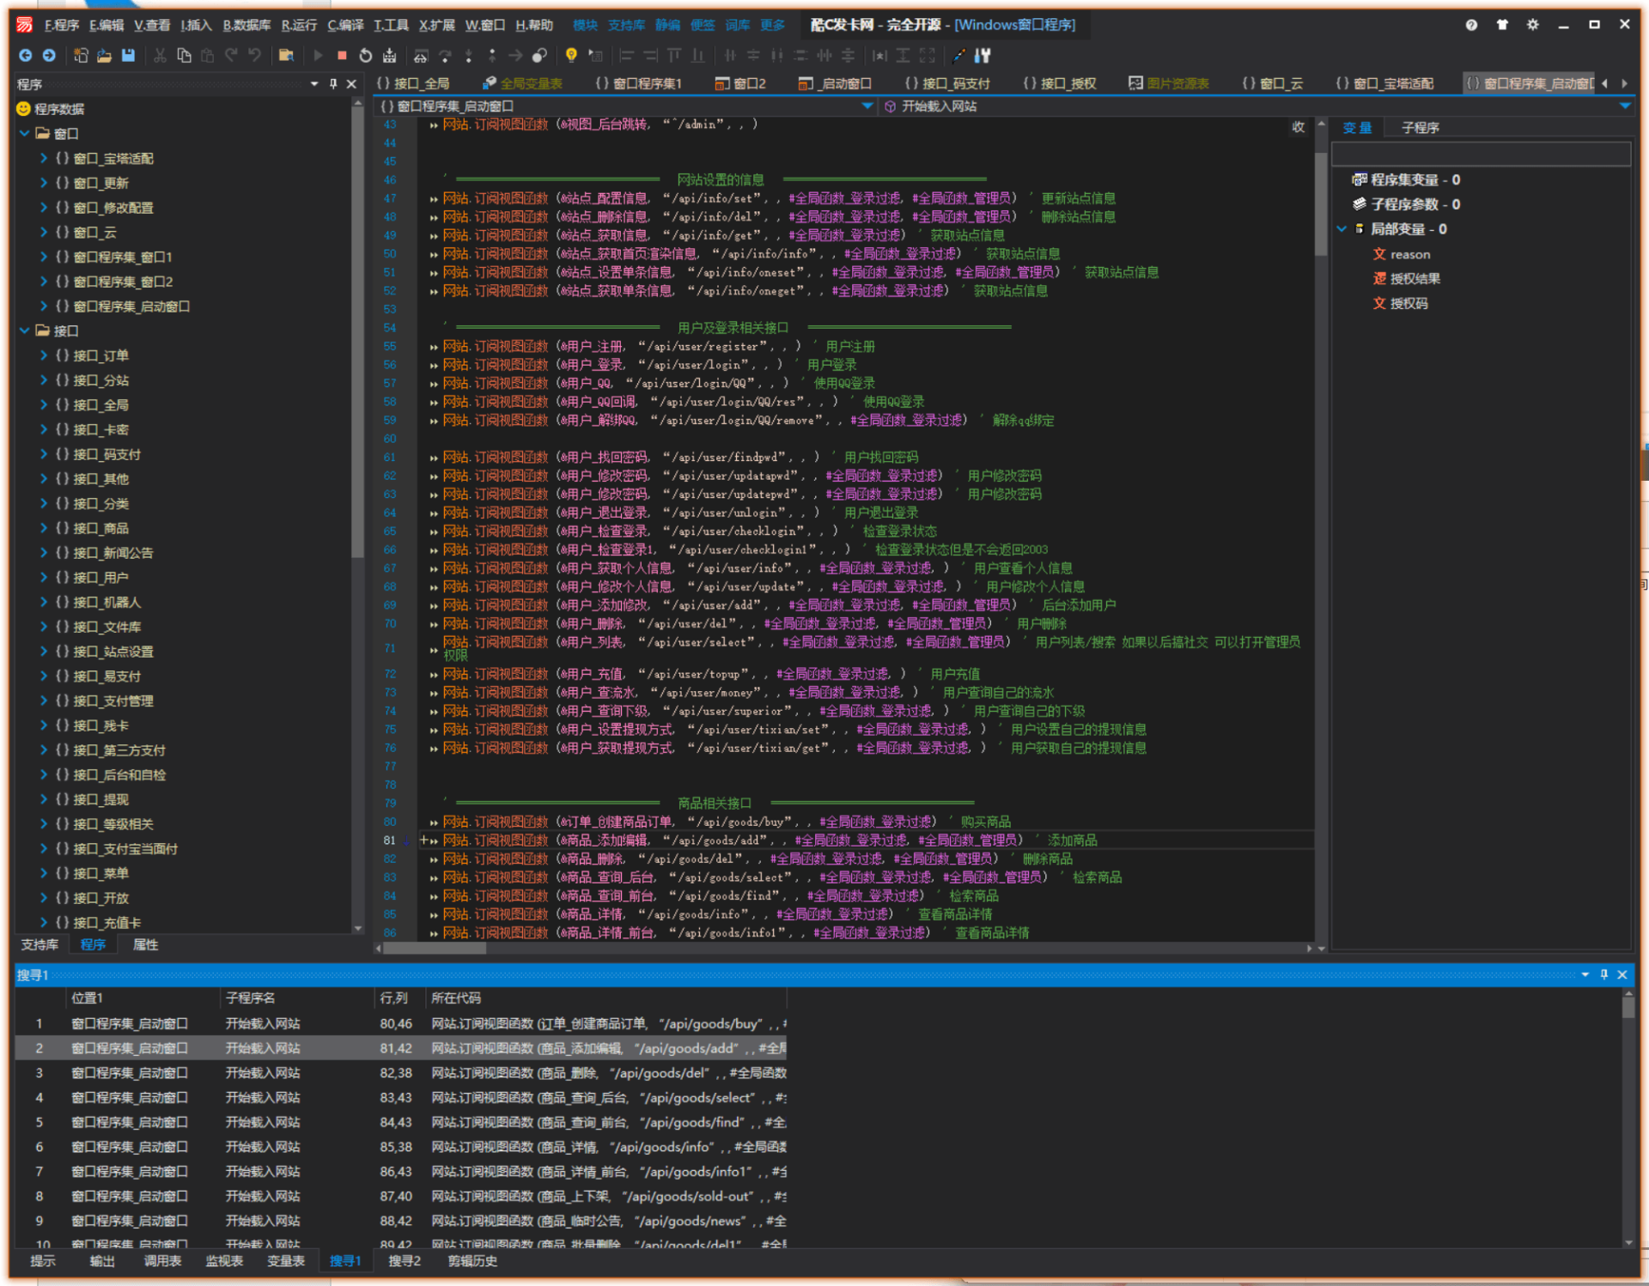The width and height of the screenshot is (1649, 1286).
Task: Collapse the 窗口 folder in the tree
Action: pos(25,134)
